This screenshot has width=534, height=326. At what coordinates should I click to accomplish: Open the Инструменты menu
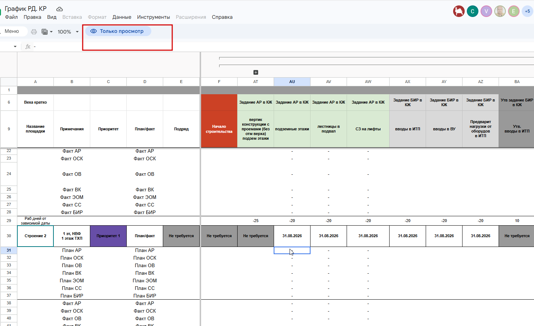tap(153, 17)
